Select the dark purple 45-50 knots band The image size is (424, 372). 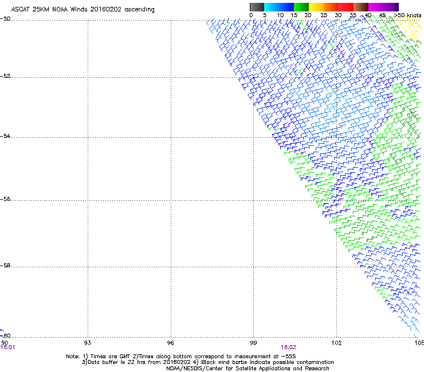coord(391,7)
